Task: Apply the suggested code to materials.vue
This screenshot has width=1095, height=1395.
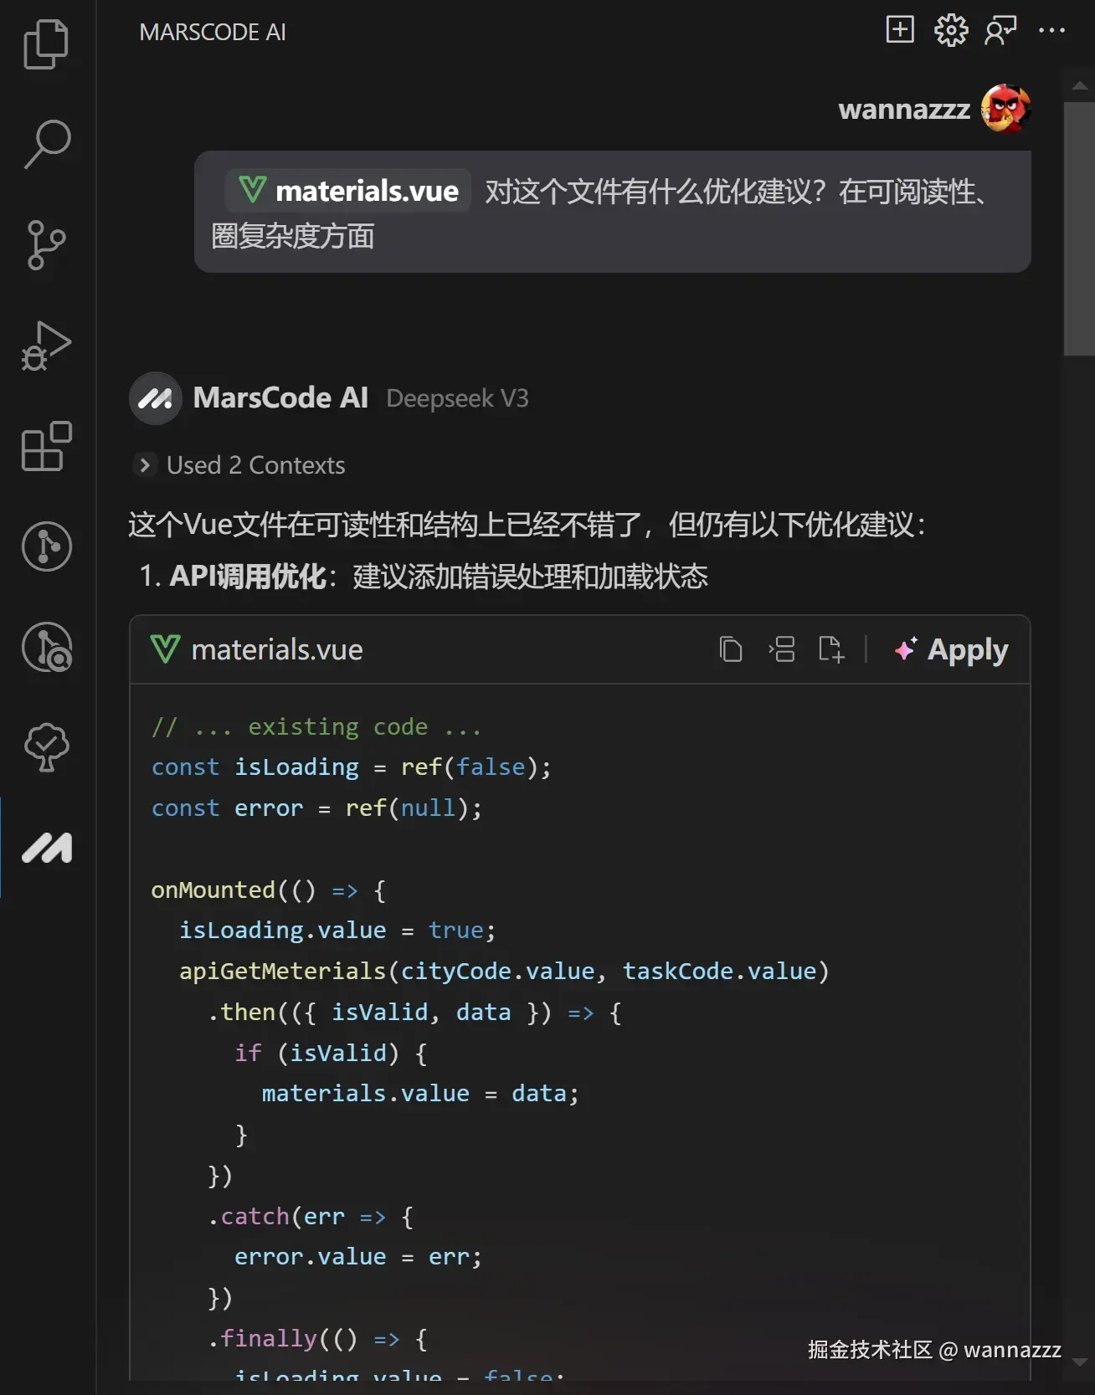Action: (x=951, y=649)
